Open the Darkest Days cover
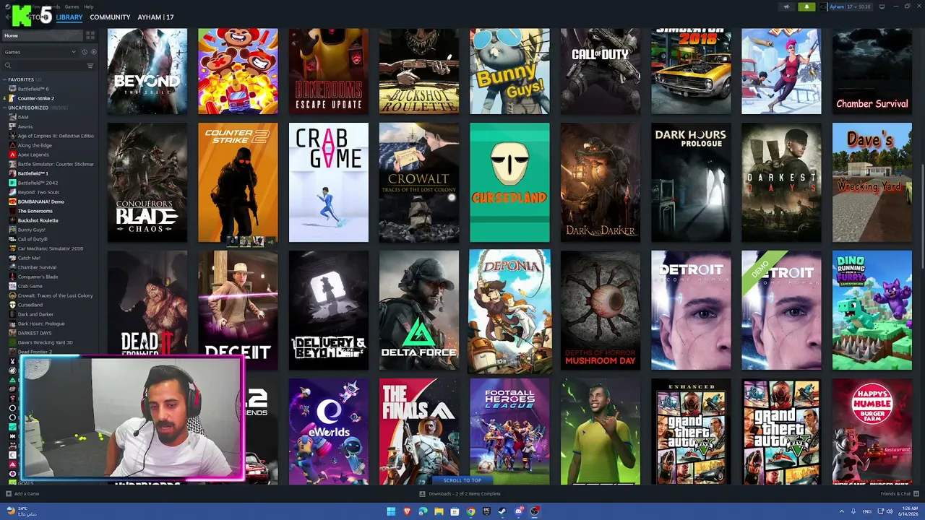Screen dimensions: 925x520 (781, 182)
